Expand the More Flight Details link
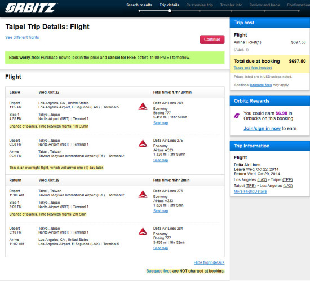310x281 pixels. 250,191
